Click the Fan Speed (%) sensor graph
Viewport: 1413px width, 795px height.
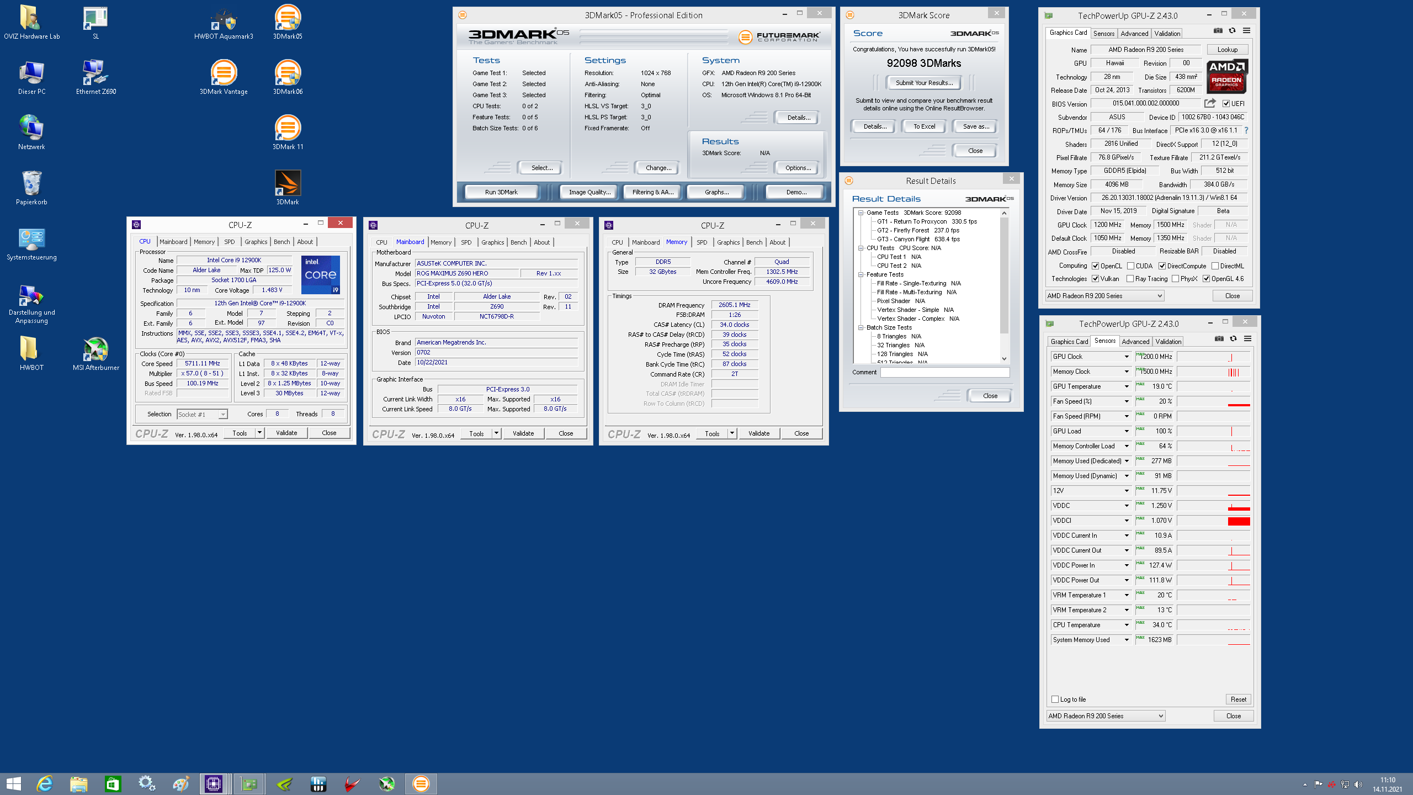(x=1213, y=401)
